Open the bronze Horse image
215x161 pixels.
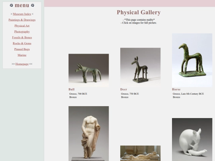tap(192, 60)
